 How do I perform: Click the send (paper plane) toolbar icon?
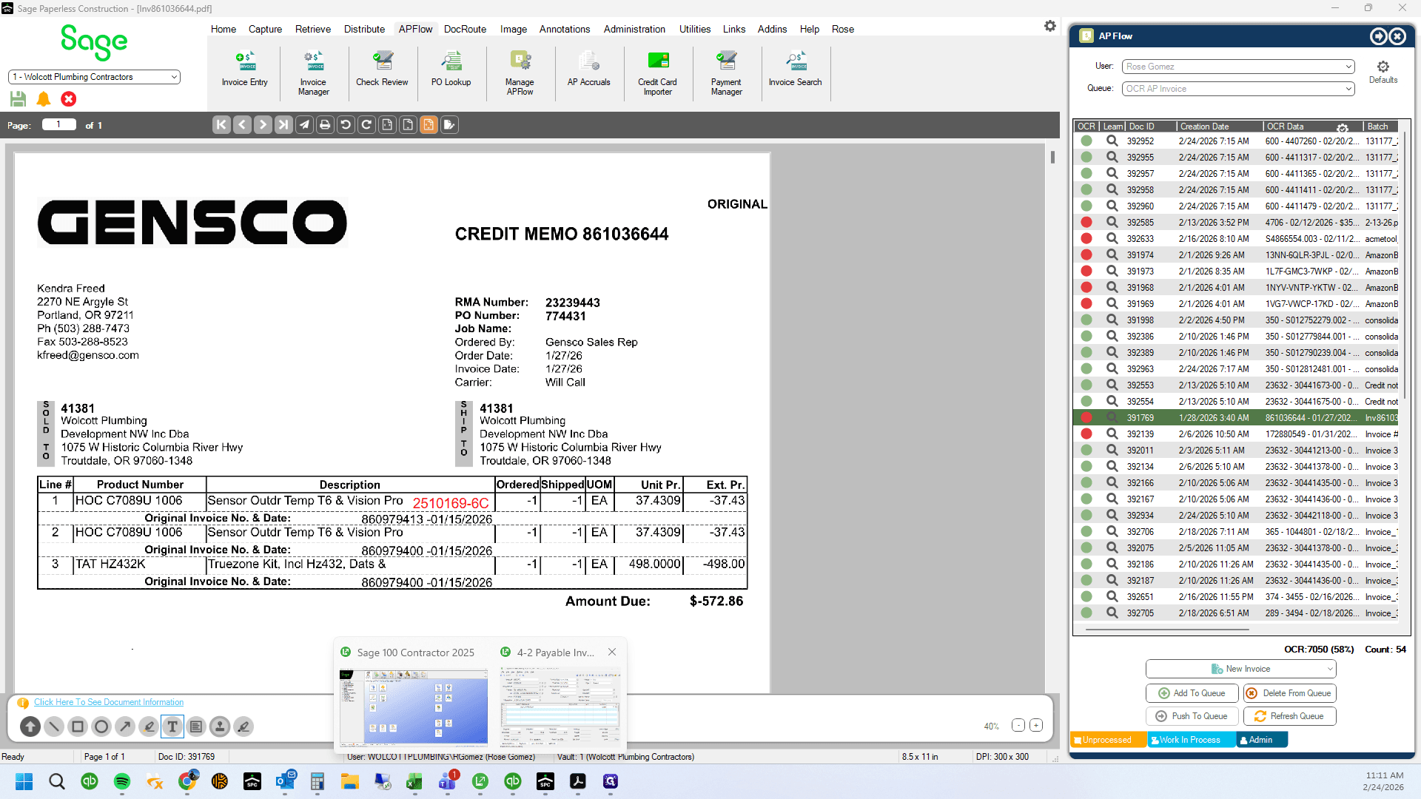point(304,125)
